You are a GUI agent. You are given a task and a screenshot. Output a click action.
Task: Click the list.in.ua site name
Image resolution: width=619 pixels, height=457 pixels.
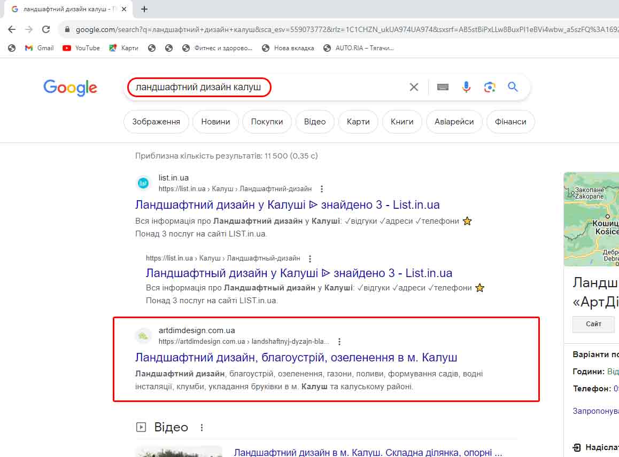(x=174, y=178)
